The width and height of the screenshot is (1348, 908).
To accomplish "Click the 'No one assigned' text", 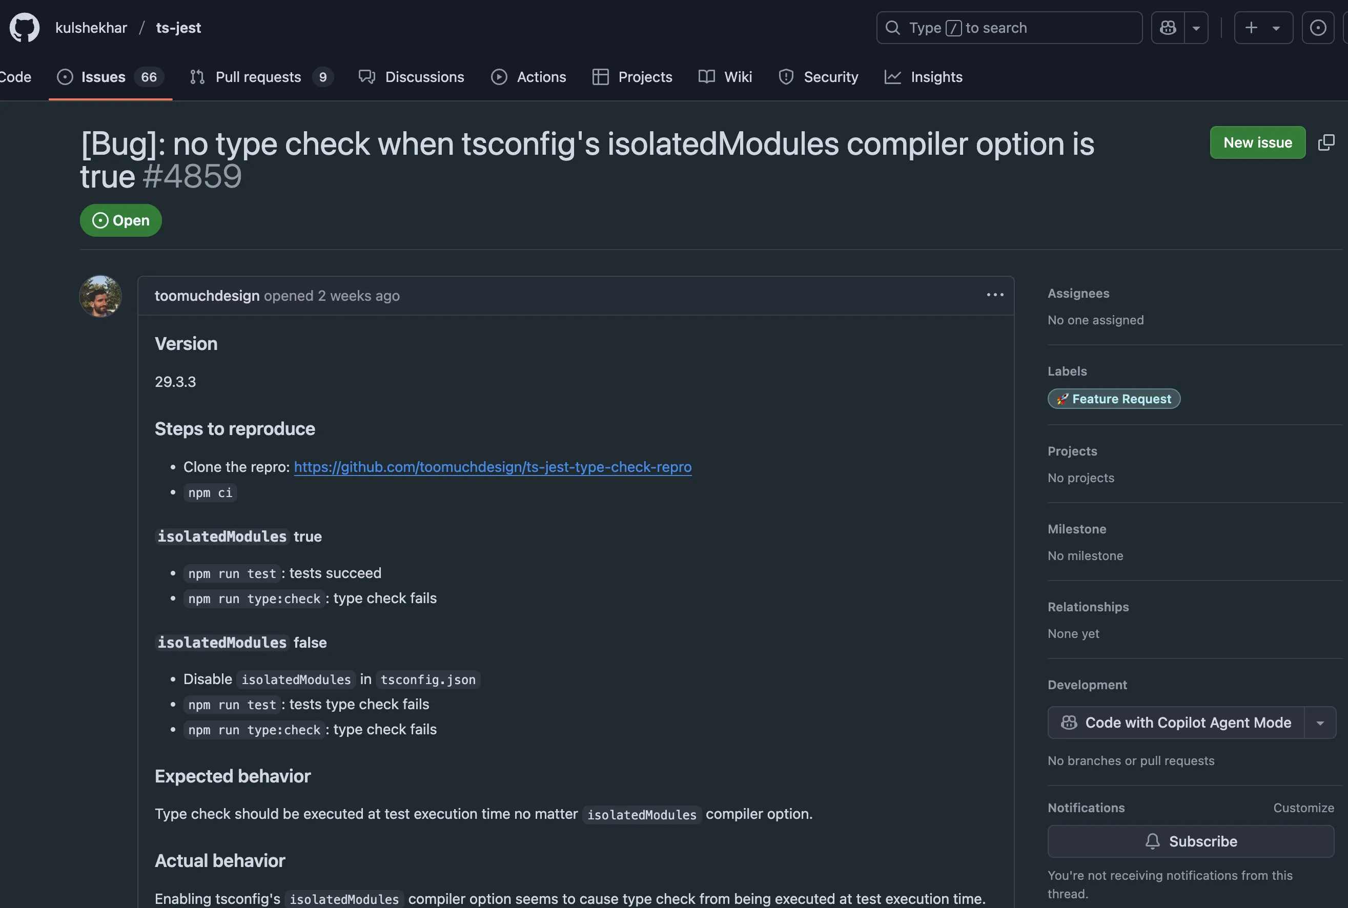I will tap(1095, 320).
